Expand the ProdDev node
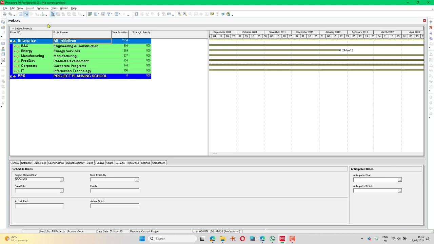Image resolution: width=434 pixels, height=244 pixels. (x=15, y=61)
